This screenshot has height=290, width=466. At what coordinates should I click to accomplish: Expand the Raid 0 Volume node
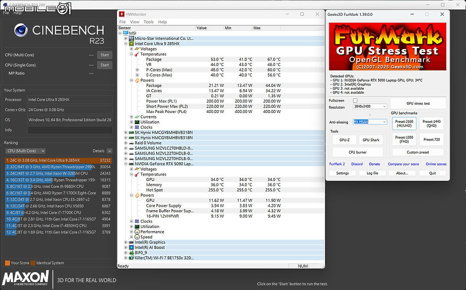(126, 143)
